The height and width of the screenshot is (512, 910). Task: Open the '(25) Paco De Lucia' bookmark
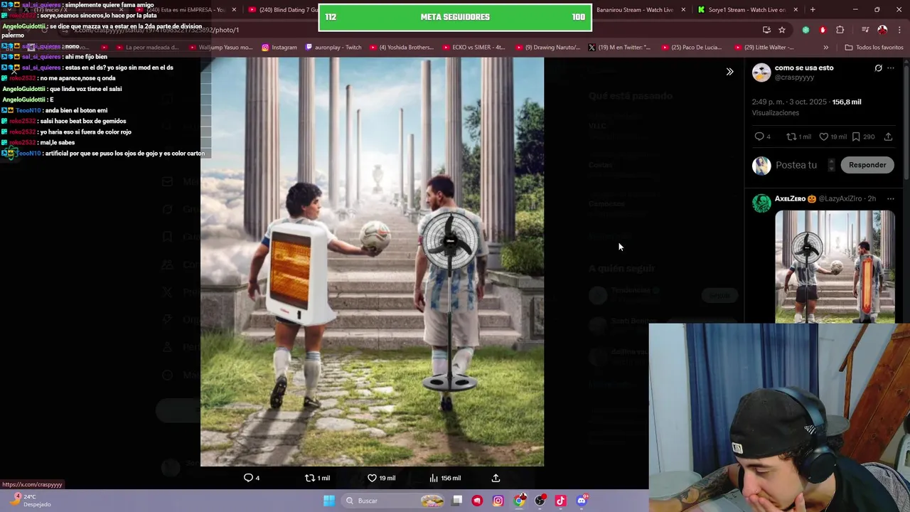[x=691, y=48]
